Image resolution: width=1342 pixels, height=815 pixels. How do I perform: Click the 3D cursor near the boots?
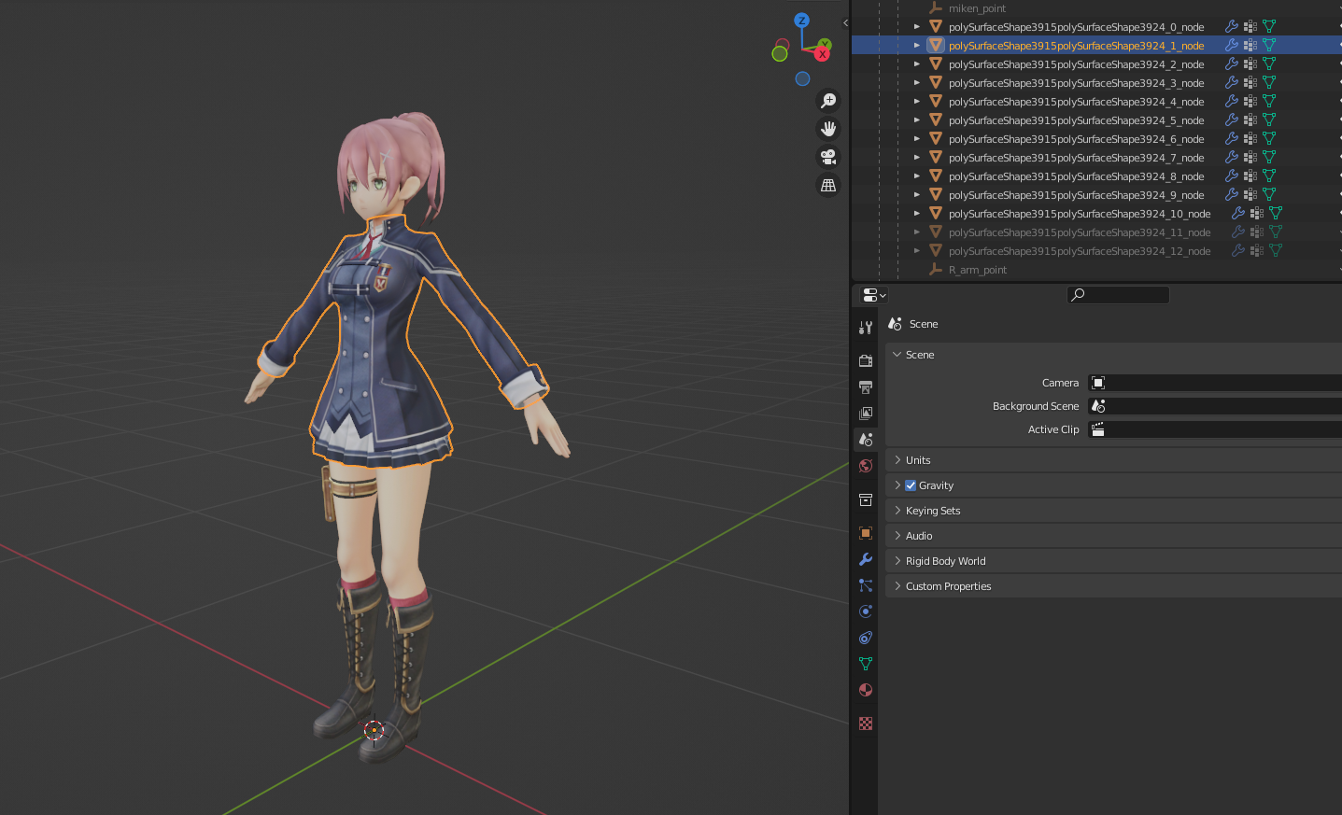click(x=374, y=730)
